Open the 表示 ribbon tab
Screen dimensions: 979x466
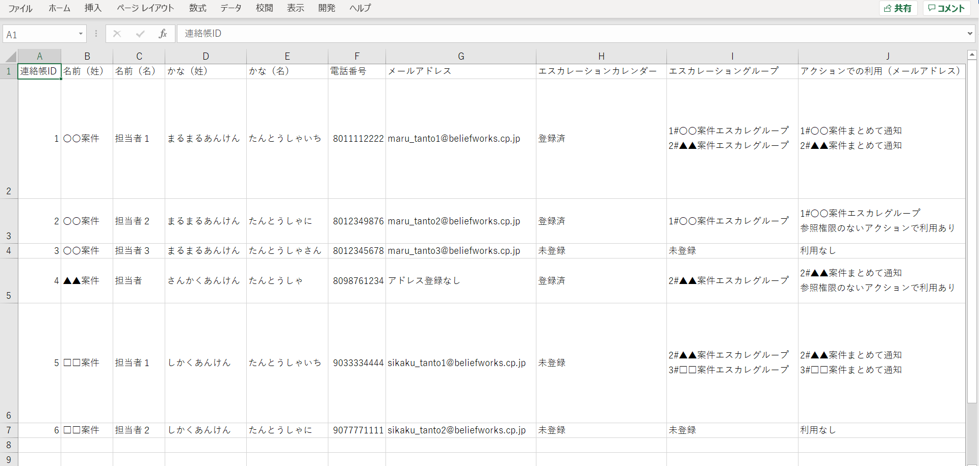point(295,8)
